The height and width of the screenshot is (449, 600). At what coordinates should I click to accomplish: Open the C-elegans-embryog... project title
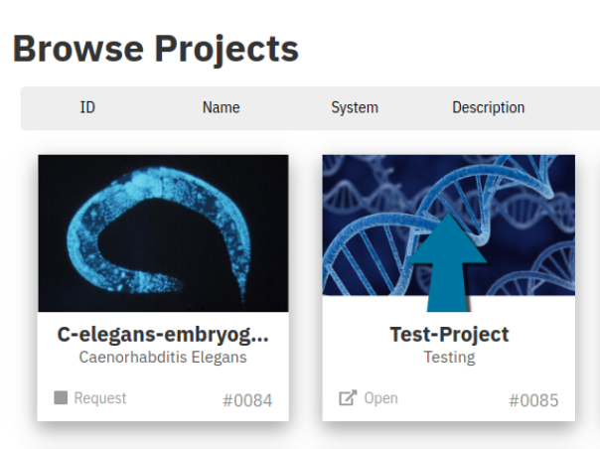[x=163, y=335]
